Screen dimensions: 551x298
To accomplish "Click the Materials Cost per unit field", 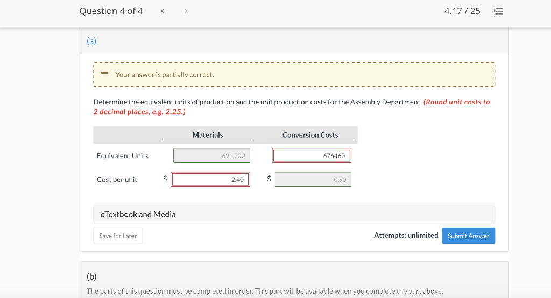I will coord(211,180).
